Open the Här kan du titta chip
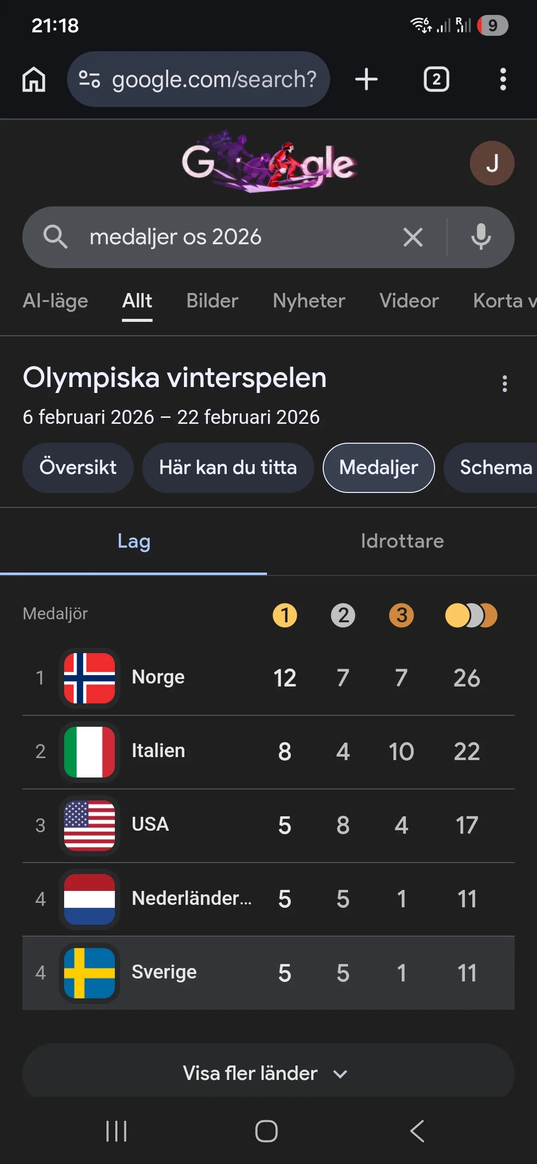The image size is (537, 1164). (x=228, y=468)
